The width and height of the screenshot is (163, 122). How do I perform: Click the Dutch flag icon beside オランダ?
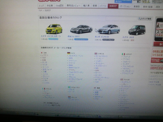pyautogui.click(x=69, y=97)
